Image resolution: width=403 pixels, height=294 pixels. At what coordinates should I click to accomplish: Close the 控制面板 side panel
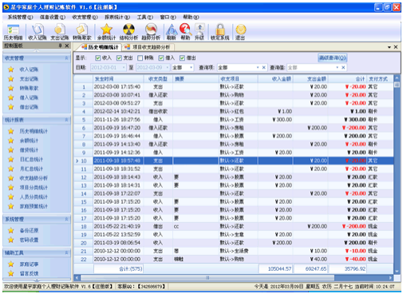click(67, 46)
